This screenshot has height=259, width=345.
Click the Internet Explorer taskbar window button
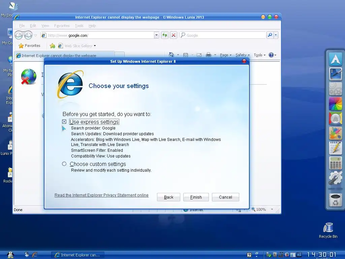78,255
